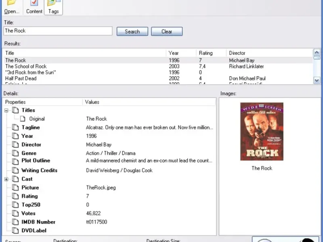323x242 pixels.
Task: Select the Plot Outline property label
Action: pos(36,161)
